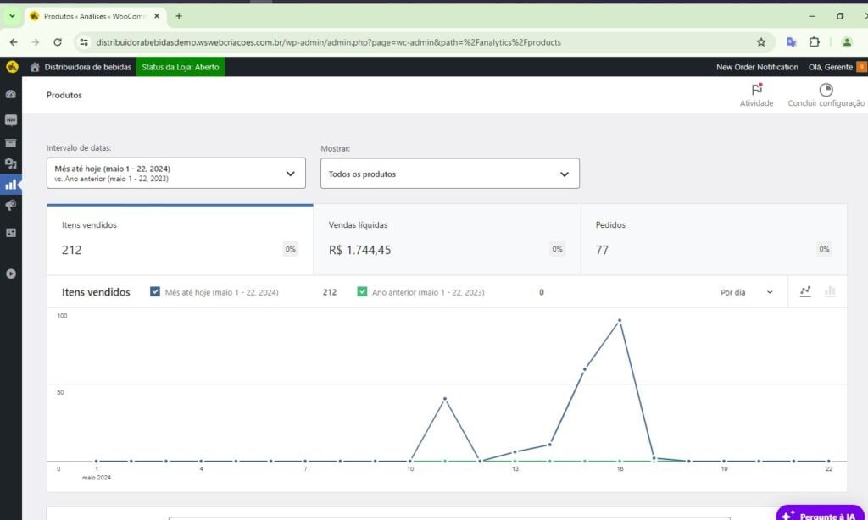Open the Intervalo de datas dropdown
This screenshot has width=868, height=520.
click(x=175, y=173)
